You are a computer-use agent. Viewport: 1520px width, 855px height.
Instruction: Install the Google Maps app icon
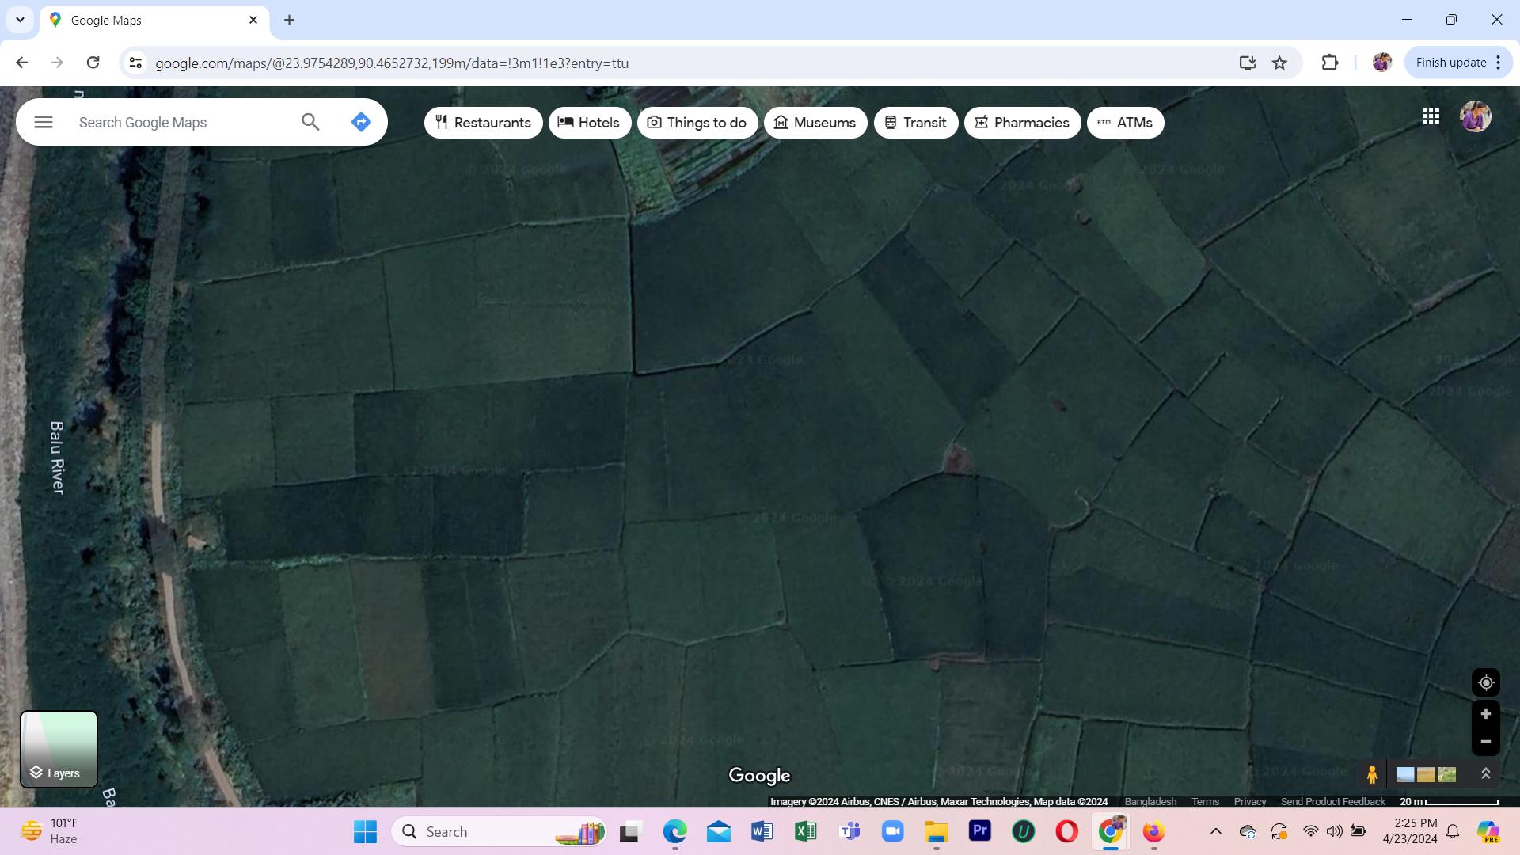coord(1248,63)
